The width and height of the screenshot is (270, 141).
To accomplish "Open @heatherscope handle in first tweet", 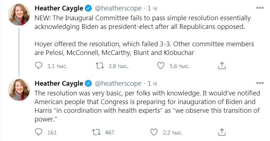I will tap(118, 8).
